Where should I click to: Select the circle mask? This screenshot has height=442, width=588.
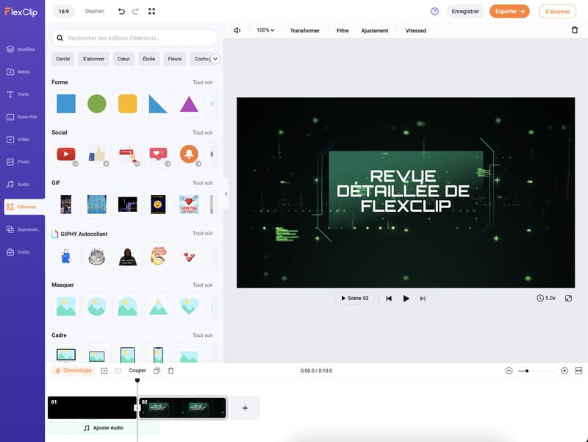pos(97,306)
